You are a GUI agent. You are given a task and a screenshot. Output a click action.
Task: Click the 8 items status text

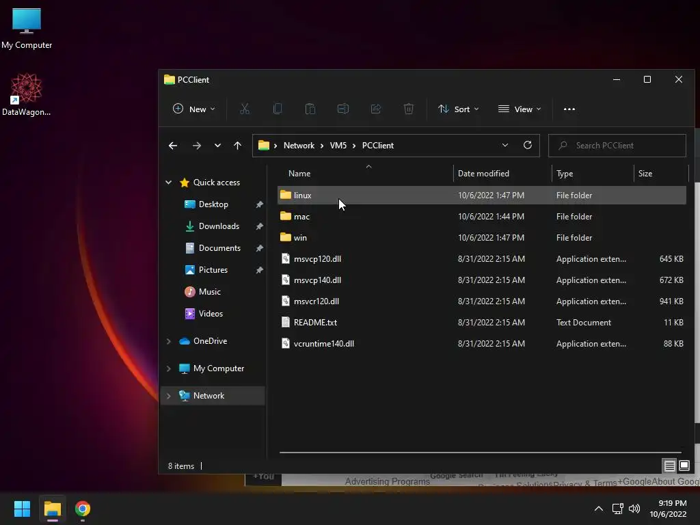click(180, 466)
